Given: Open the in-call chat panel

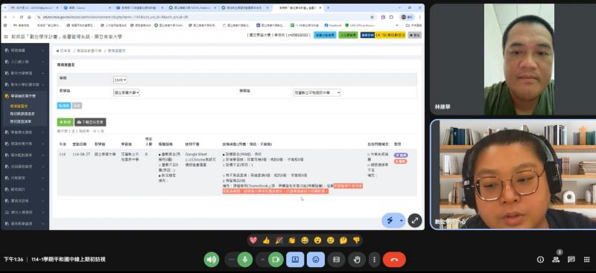Looking at the screenshot, I should pos(571,260).
